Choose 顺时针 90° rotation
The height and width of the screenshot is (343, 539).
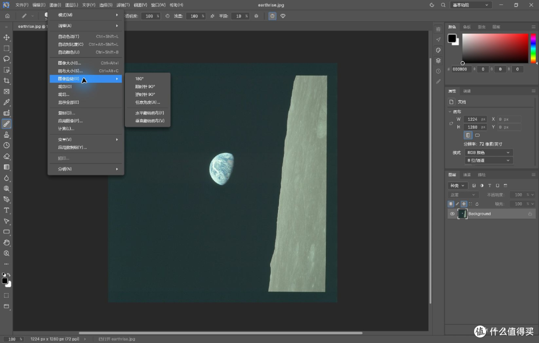145,87
